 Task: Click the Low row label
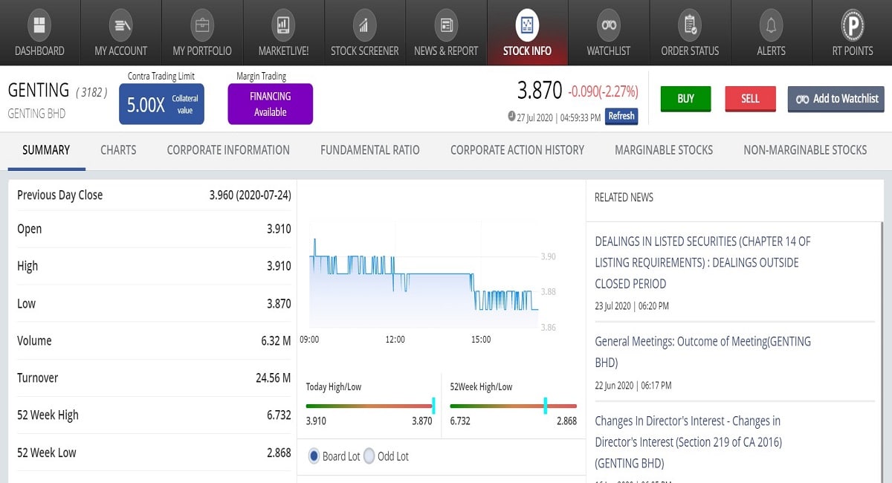(x=26, y=303)
